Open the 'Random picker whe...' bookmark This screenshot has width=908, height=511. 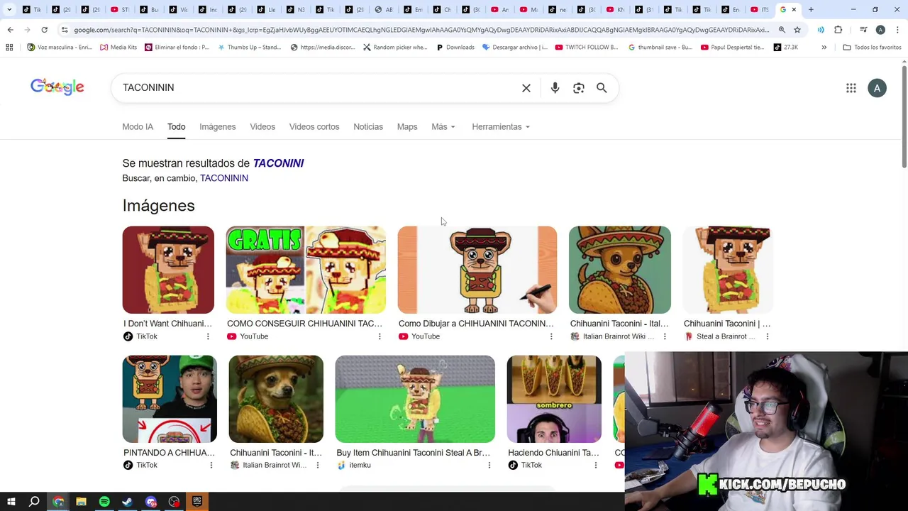pyautogui.click(x=395, y=47)
